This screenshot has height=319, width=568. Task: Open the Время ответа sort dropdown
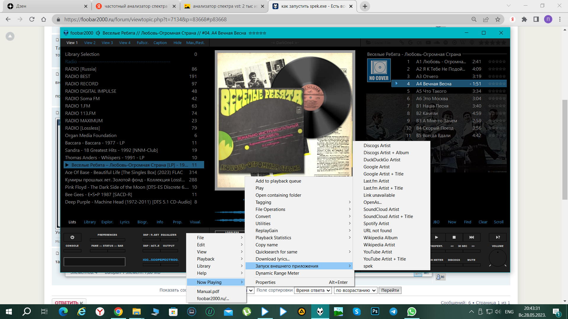[313, 290]
